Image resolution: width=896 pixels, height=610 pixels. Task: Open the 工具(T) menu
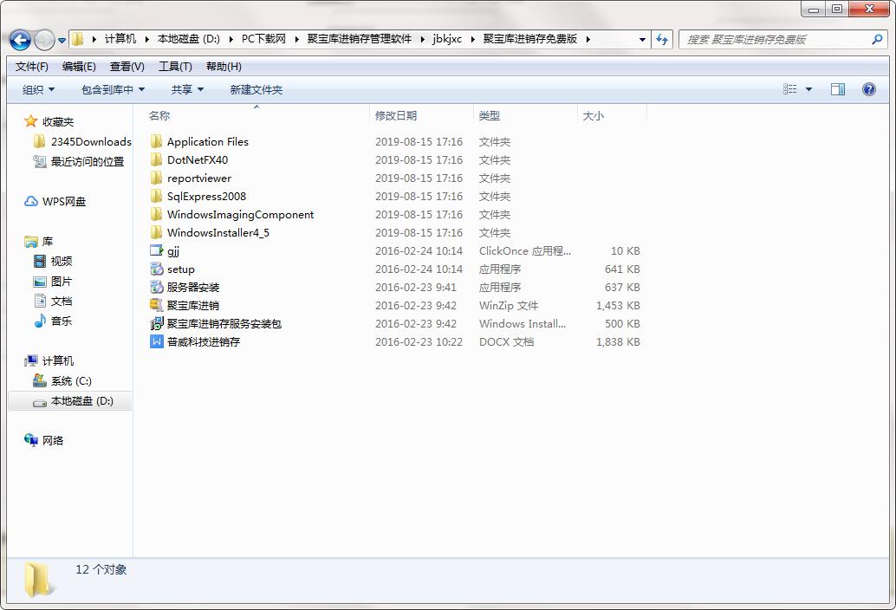pos(175,67)
